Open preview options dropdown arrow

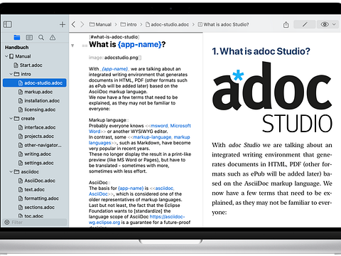(x=334, y=24)
